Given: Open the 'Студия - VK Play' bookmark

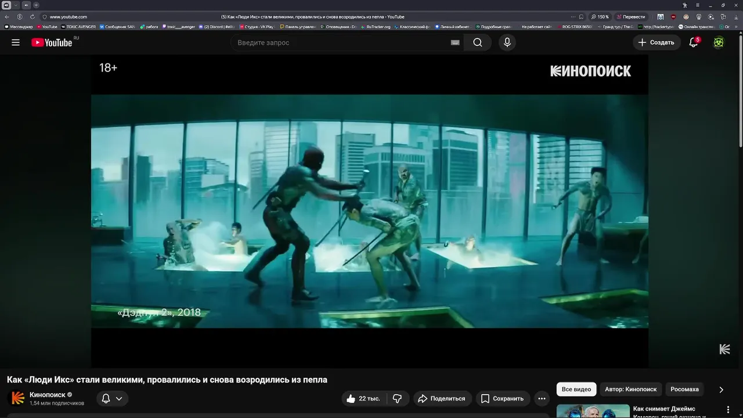Looking at the screenshot, I should click(256, 27).
